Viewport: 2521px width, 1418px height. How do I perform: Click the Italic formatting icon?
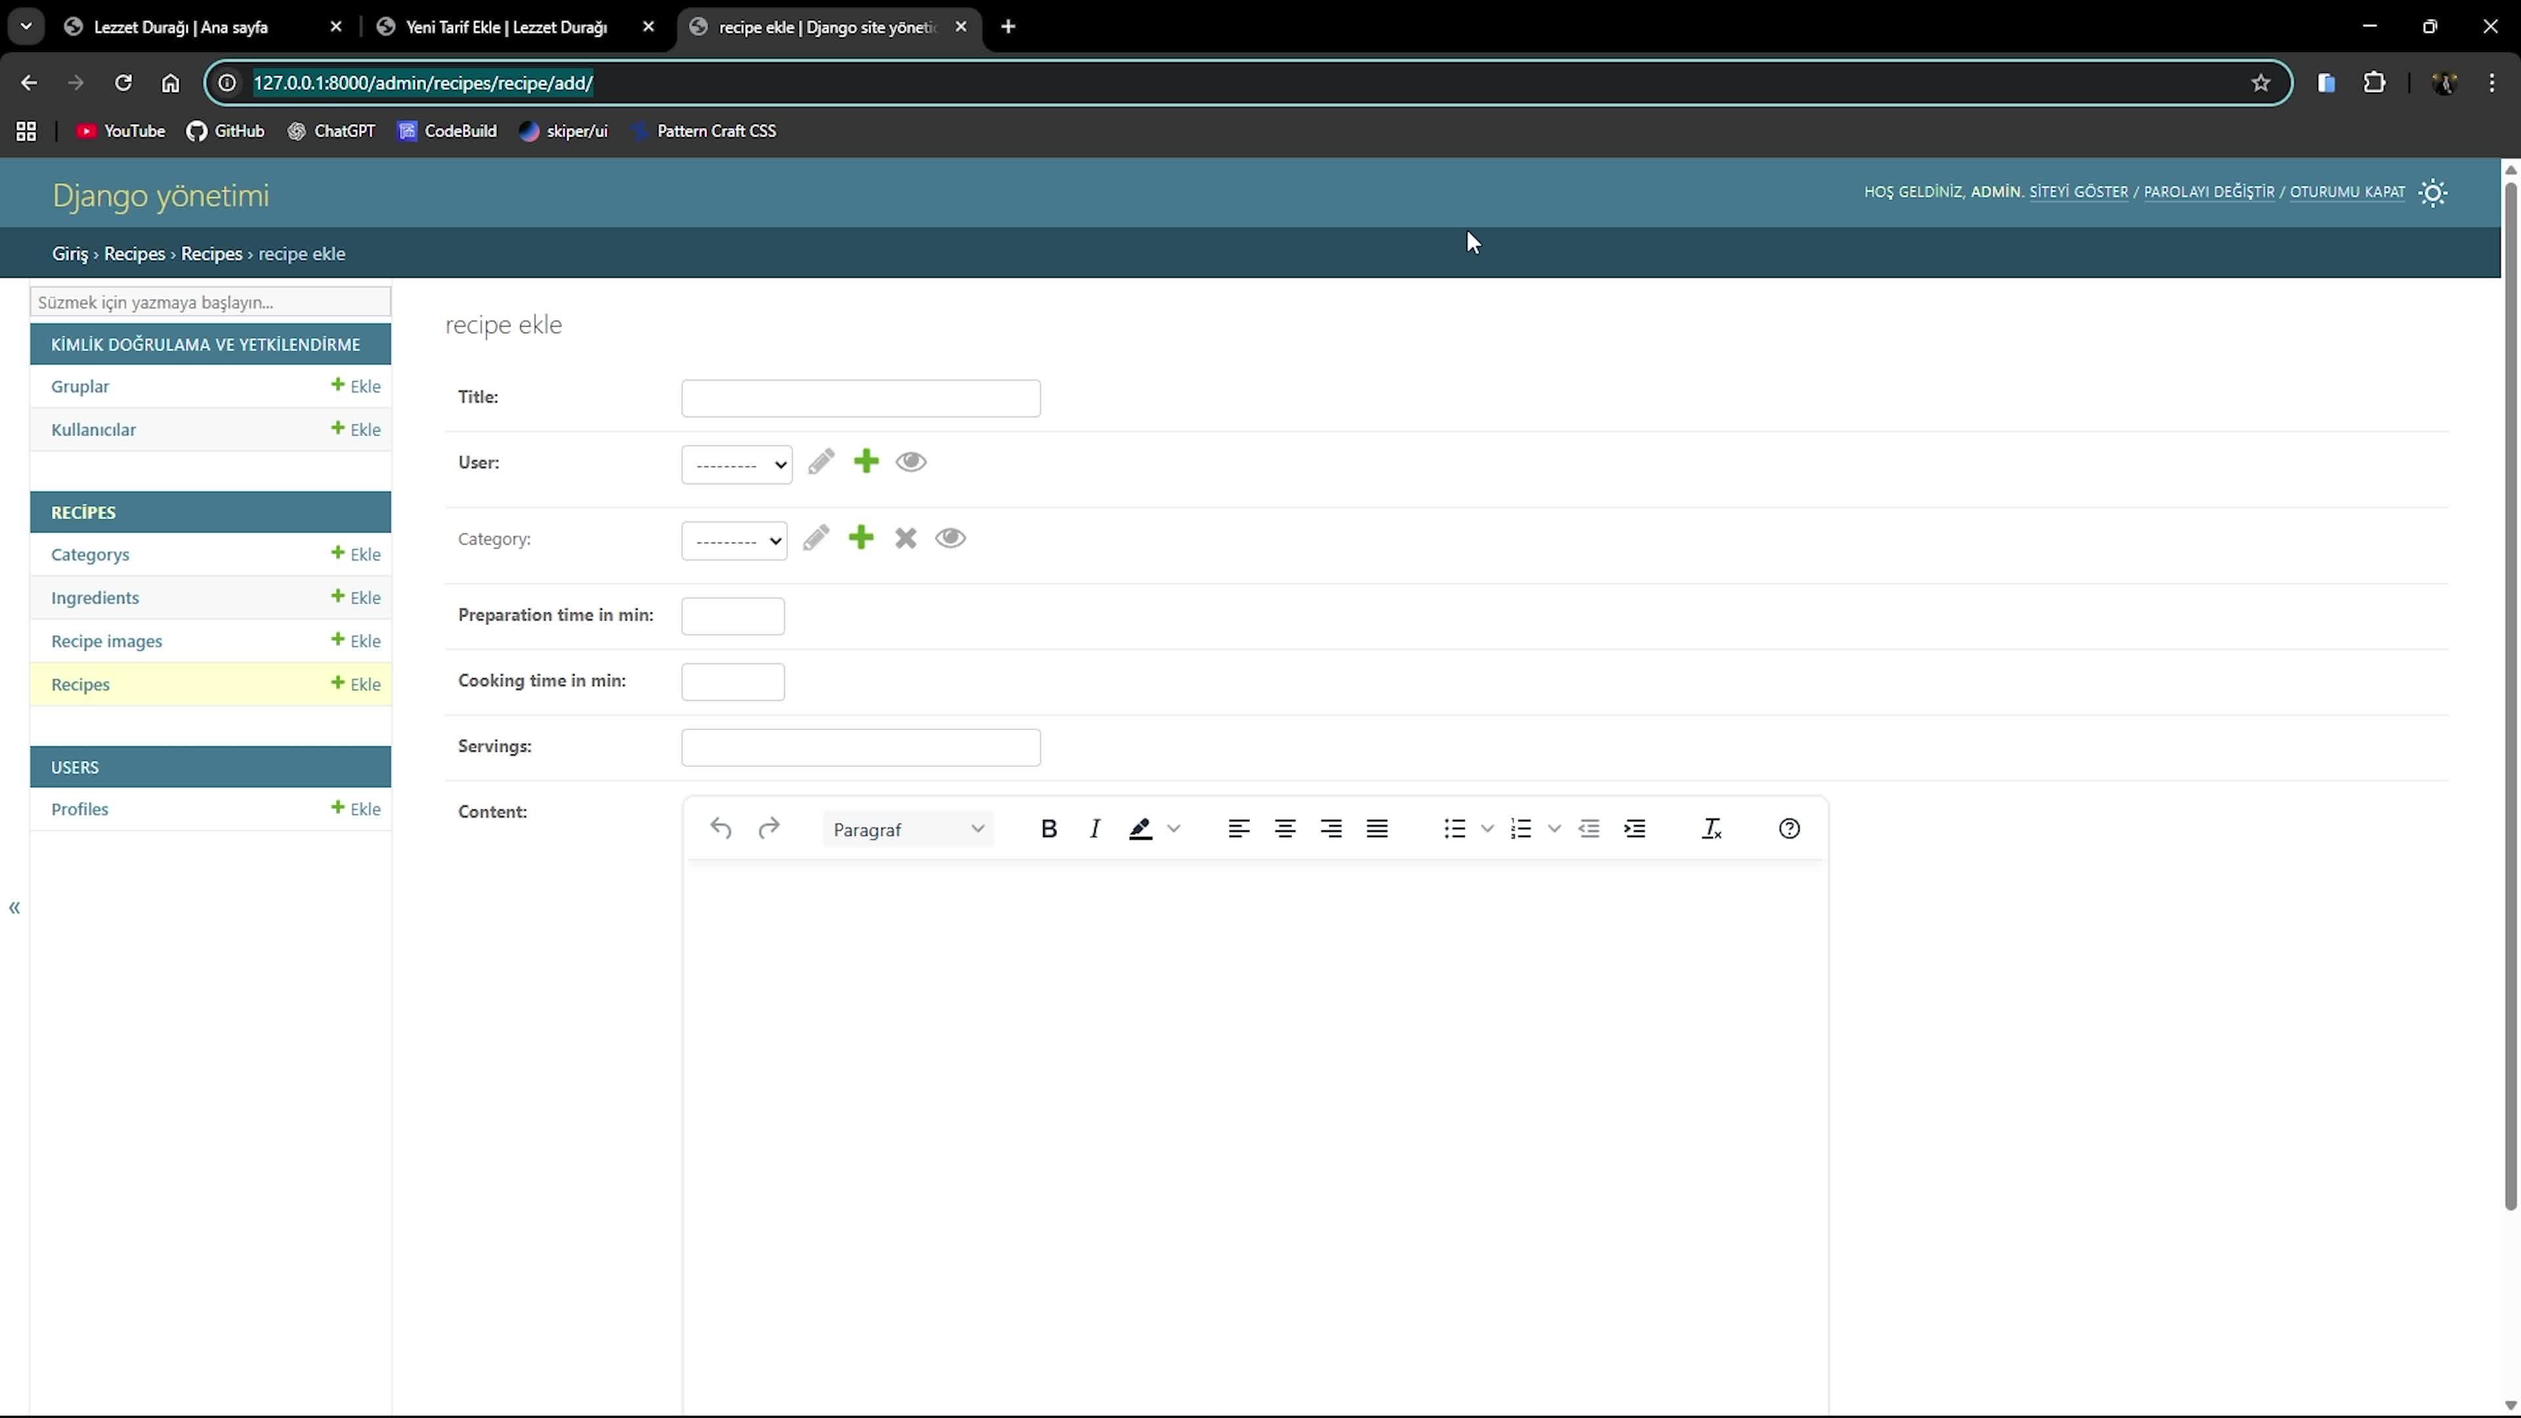1095,829
